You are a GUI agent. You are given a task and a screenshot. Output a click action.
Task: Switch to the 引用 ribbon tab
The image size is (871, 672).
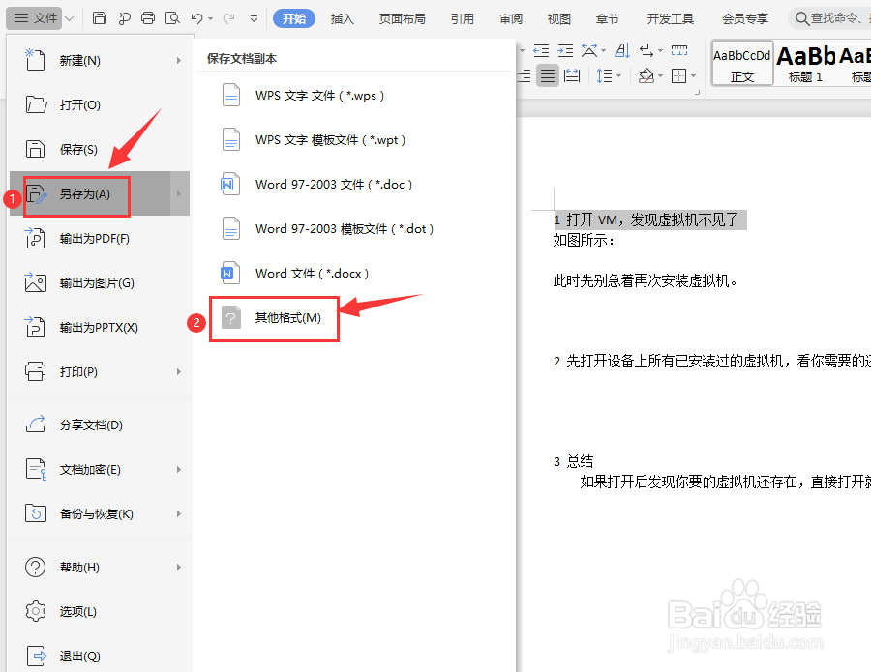point(463,19)
